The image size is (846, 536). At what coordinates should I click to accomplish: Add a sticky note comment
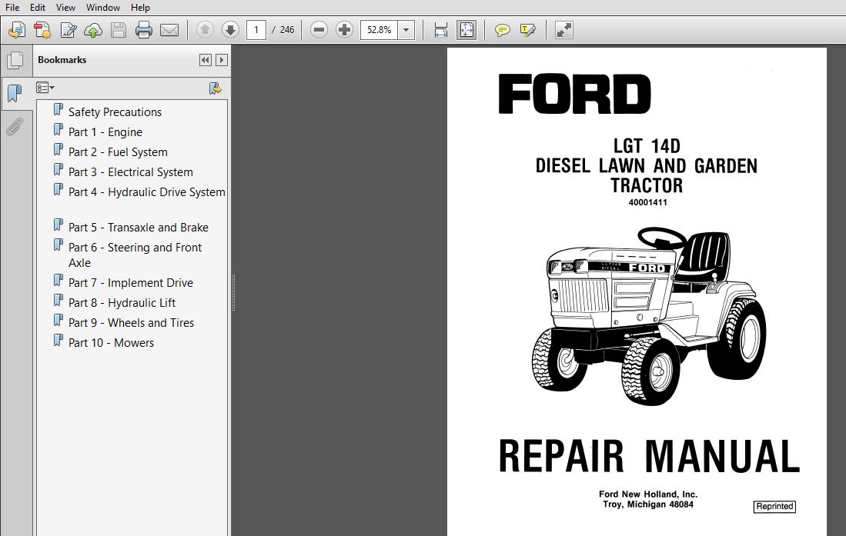[x=503, y=30]
